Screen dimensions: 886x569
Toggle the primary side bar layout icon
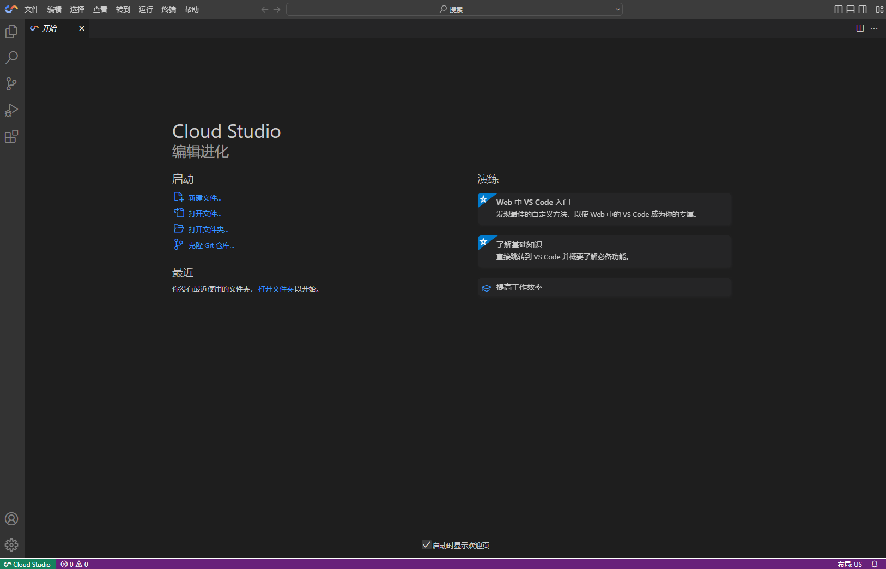click(x=839, y=9)
